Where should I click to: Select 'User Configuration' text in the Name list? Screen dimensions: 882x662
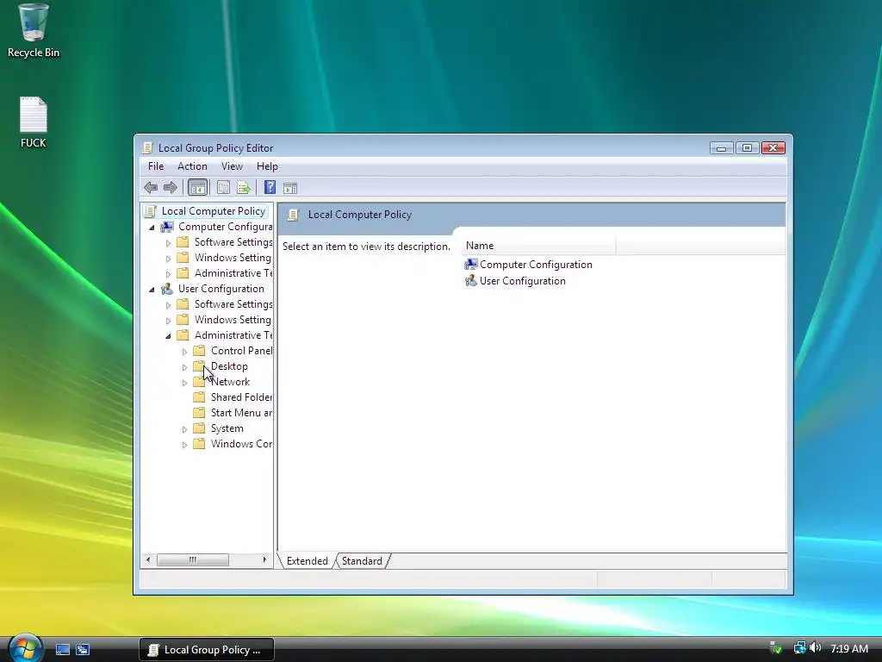(523, 281)
